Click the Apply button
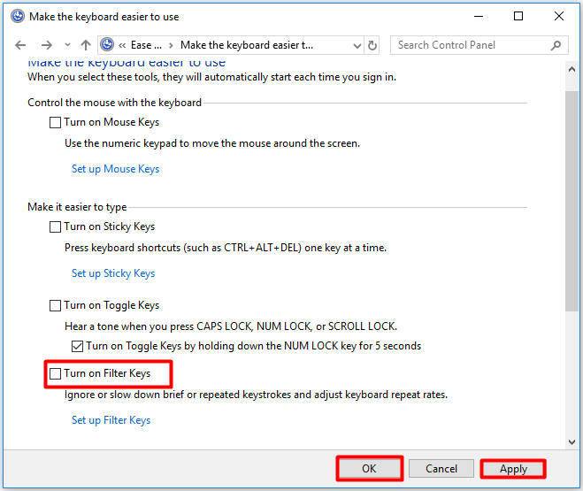The height and width of the screenshot is (491, 583). tap(513, 469)
